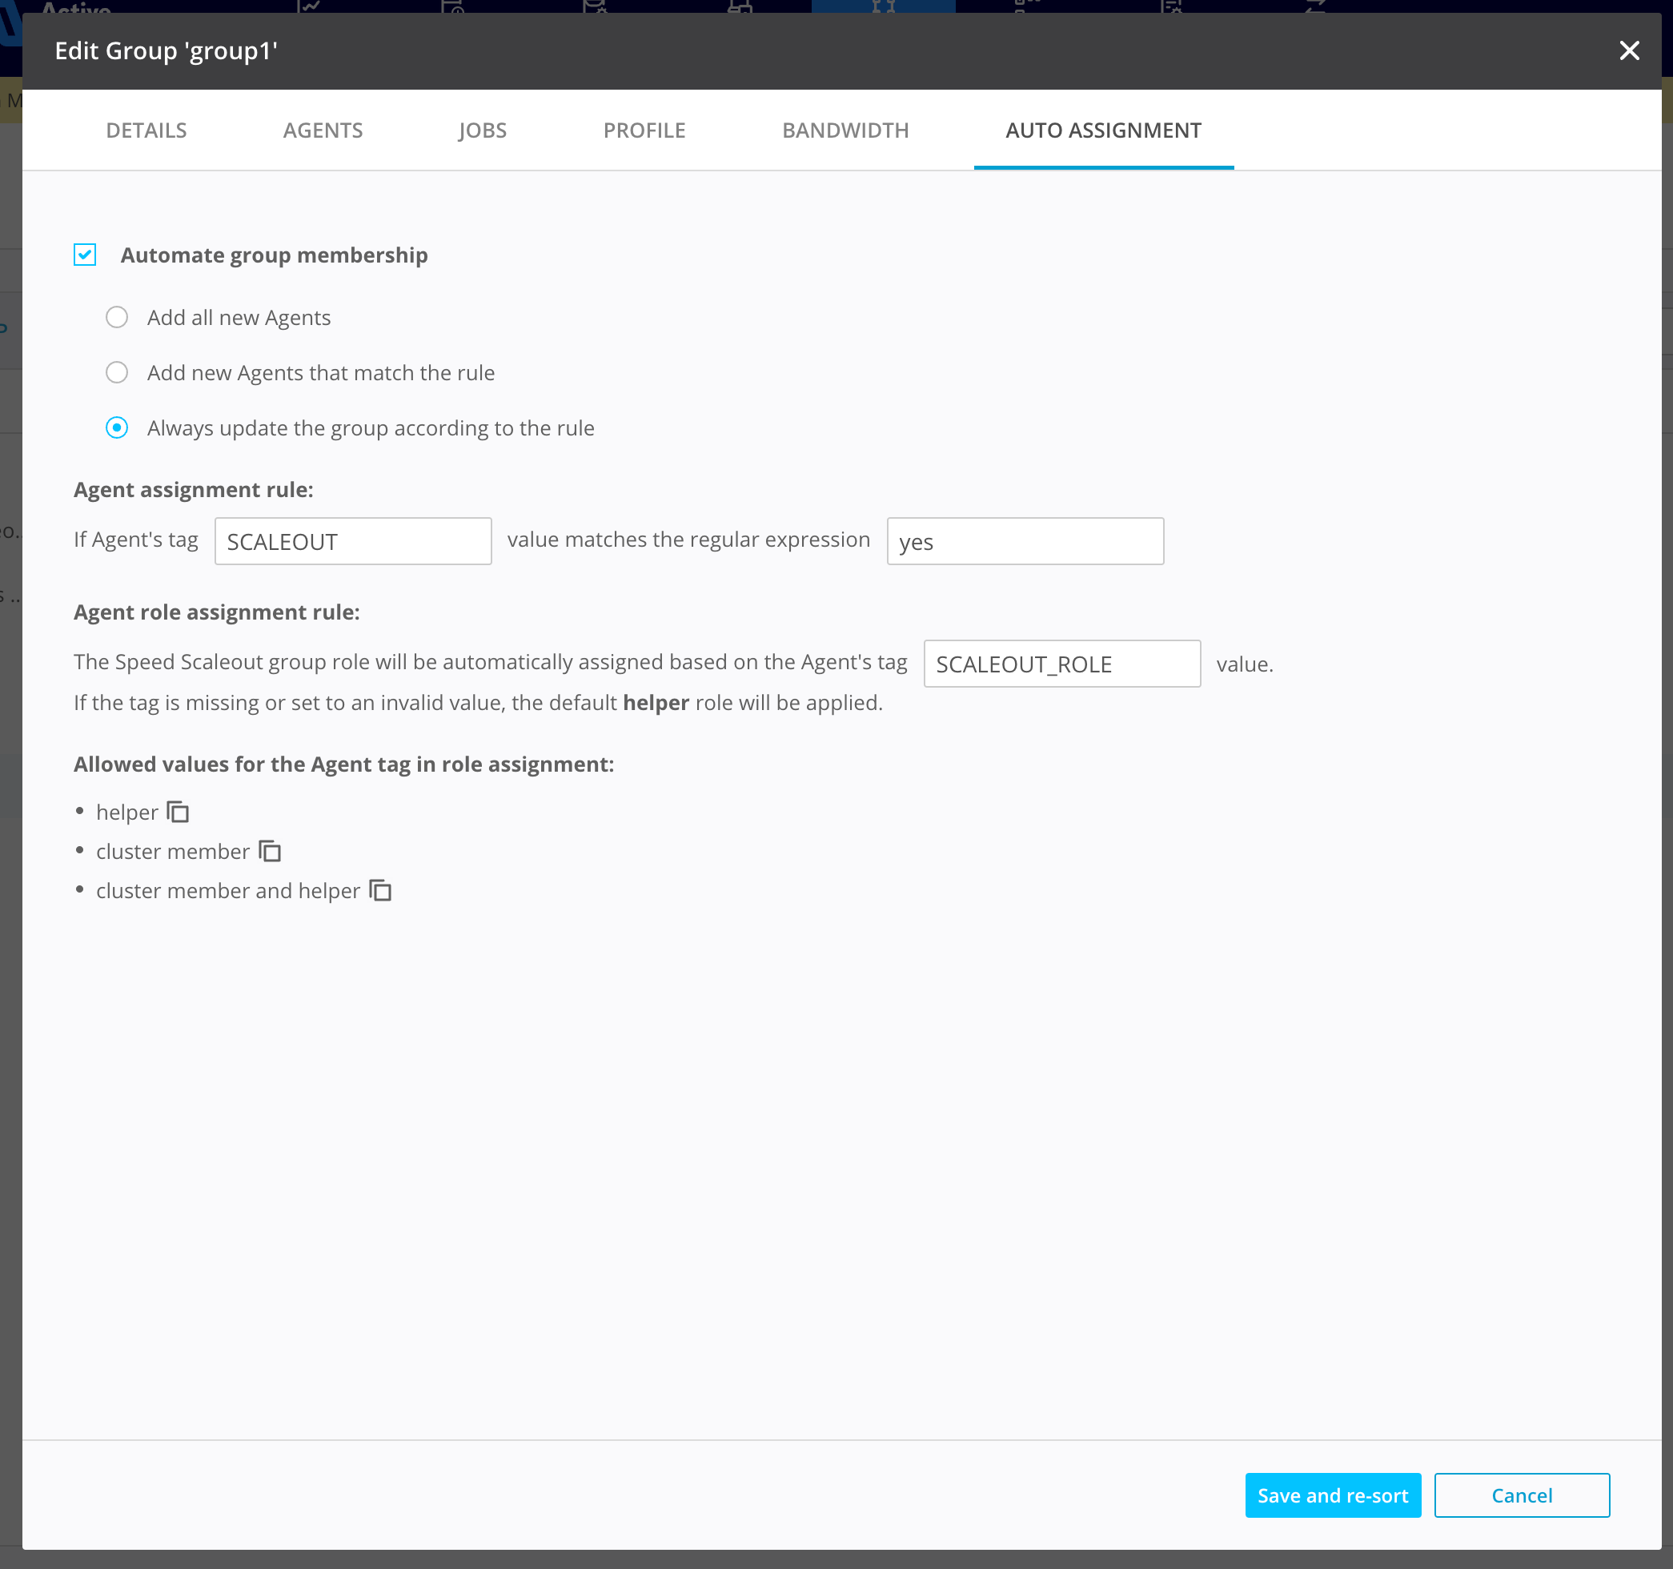The image size is (1673, 1569).
Task: Click the Automate group membership label
Action: (x=274, y=255)
